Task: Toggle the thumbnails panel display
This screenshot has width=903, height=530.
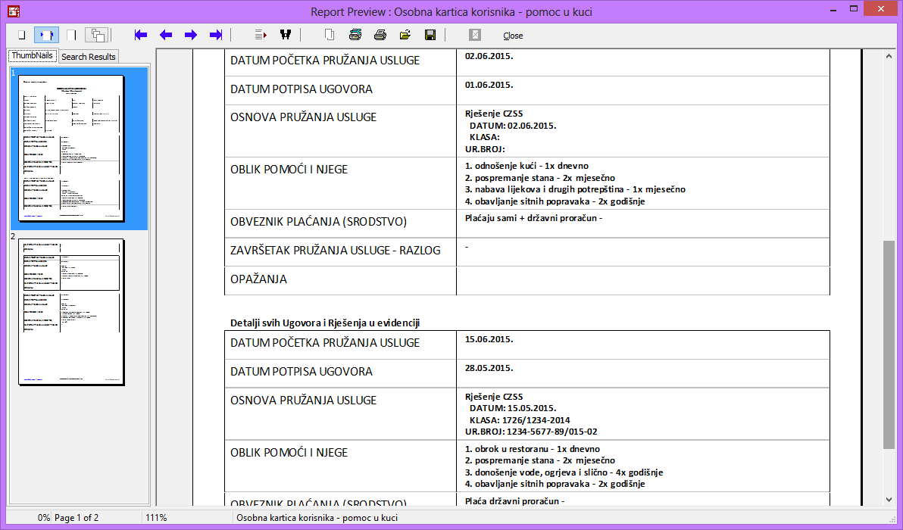Action: (x=96, y=35)
